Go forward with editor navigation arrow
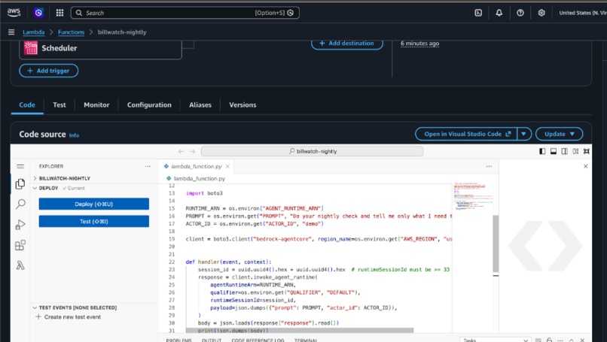 [192, 151]
